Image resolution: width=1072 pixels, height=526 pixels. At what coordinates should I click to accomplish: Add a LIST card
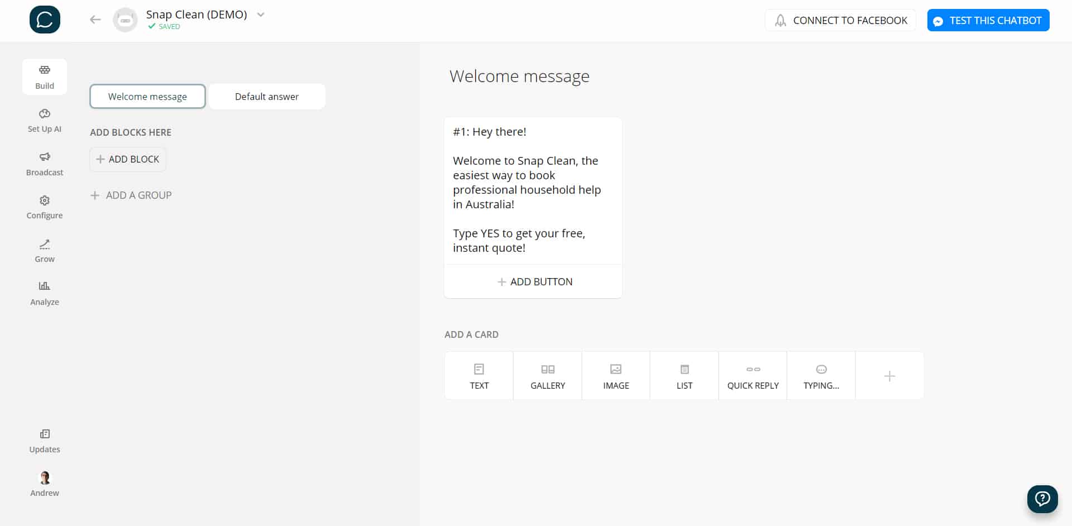[685, 376]
